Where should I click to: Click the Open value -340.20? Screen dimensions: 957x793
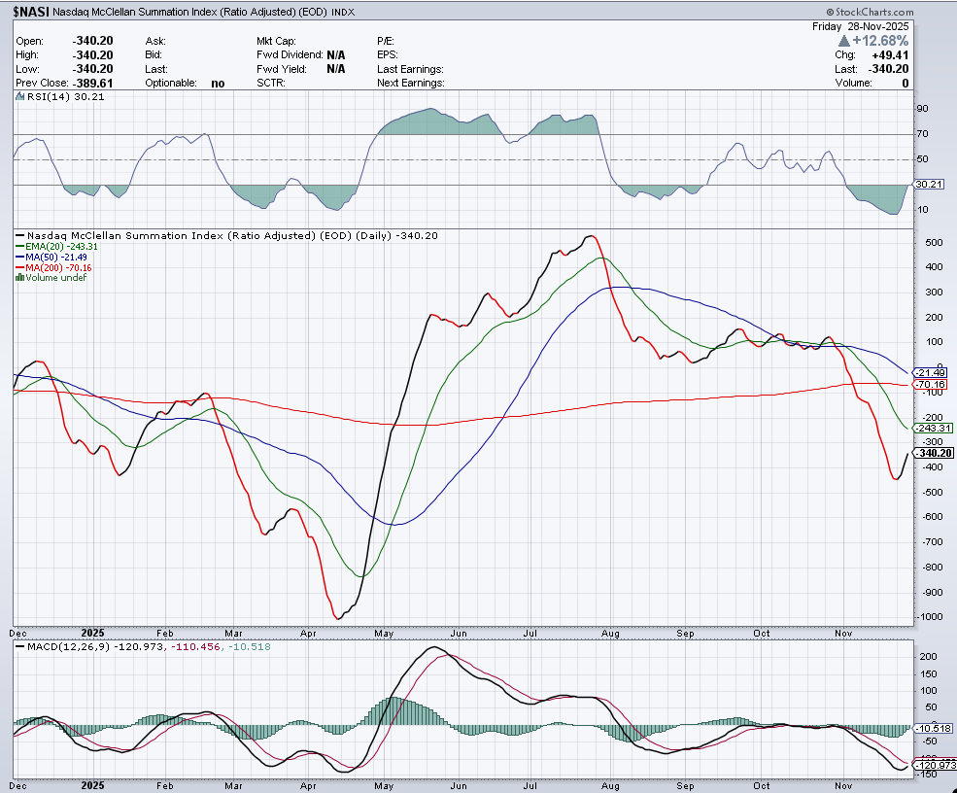92,41
